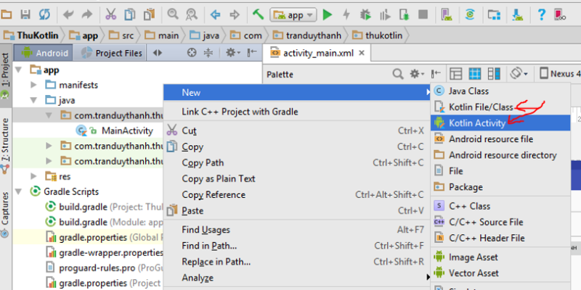The height and width of the screenshot is (290, 581).
Task: Click the Debug app bug icon
Action: point(366,14)
